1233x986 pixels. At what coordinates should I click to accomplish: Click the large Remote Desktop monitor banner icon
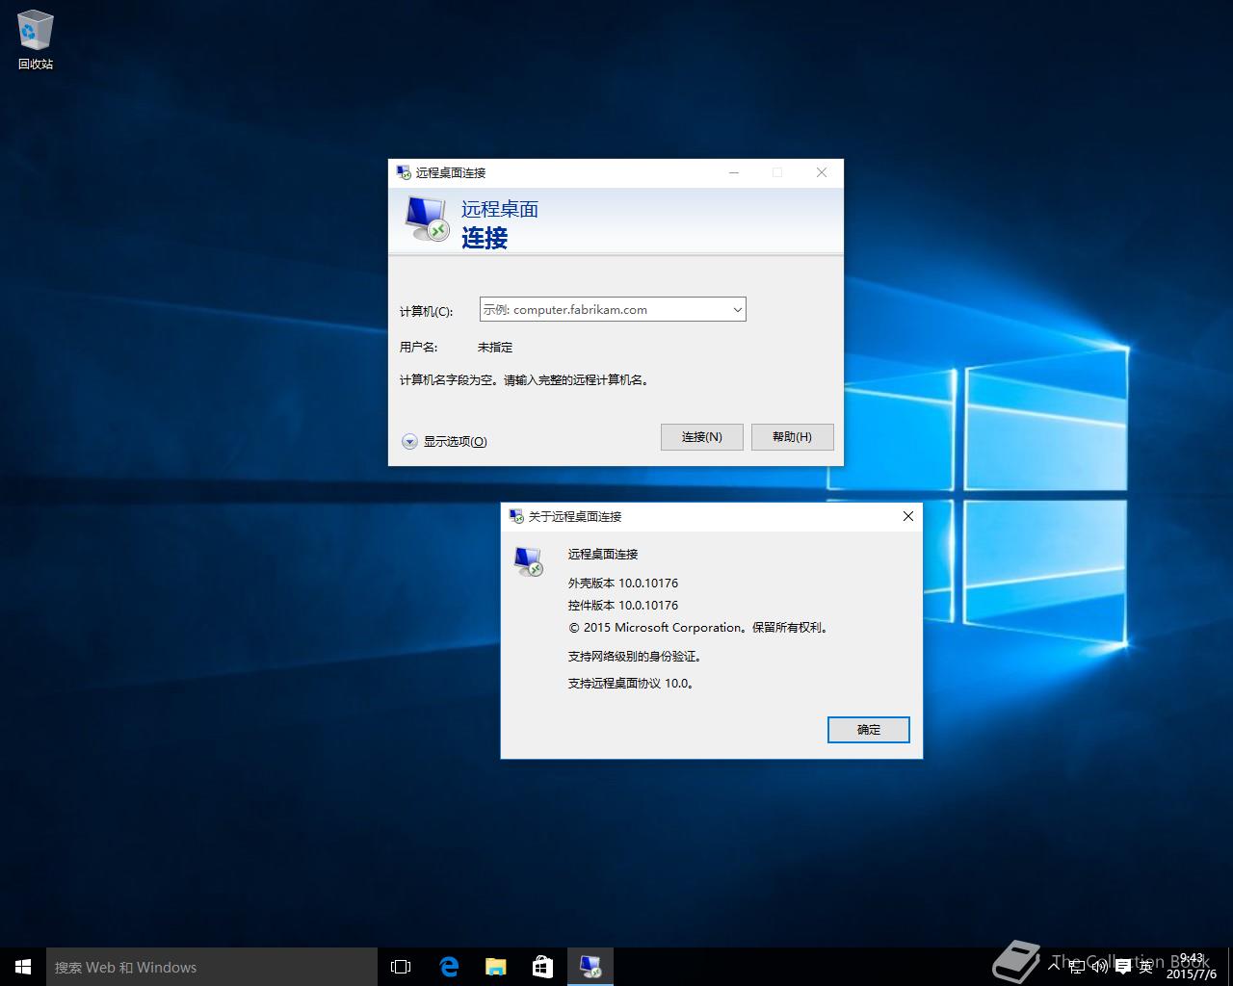427,220
